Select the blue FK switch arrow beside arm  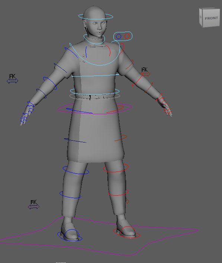pyautogui.click(x=12, y=81)
